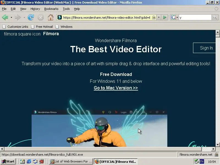Viewport: 220px width, 165px height.
Task: Click 'For Windows 11 and below' text
Action: pos(116,81)
